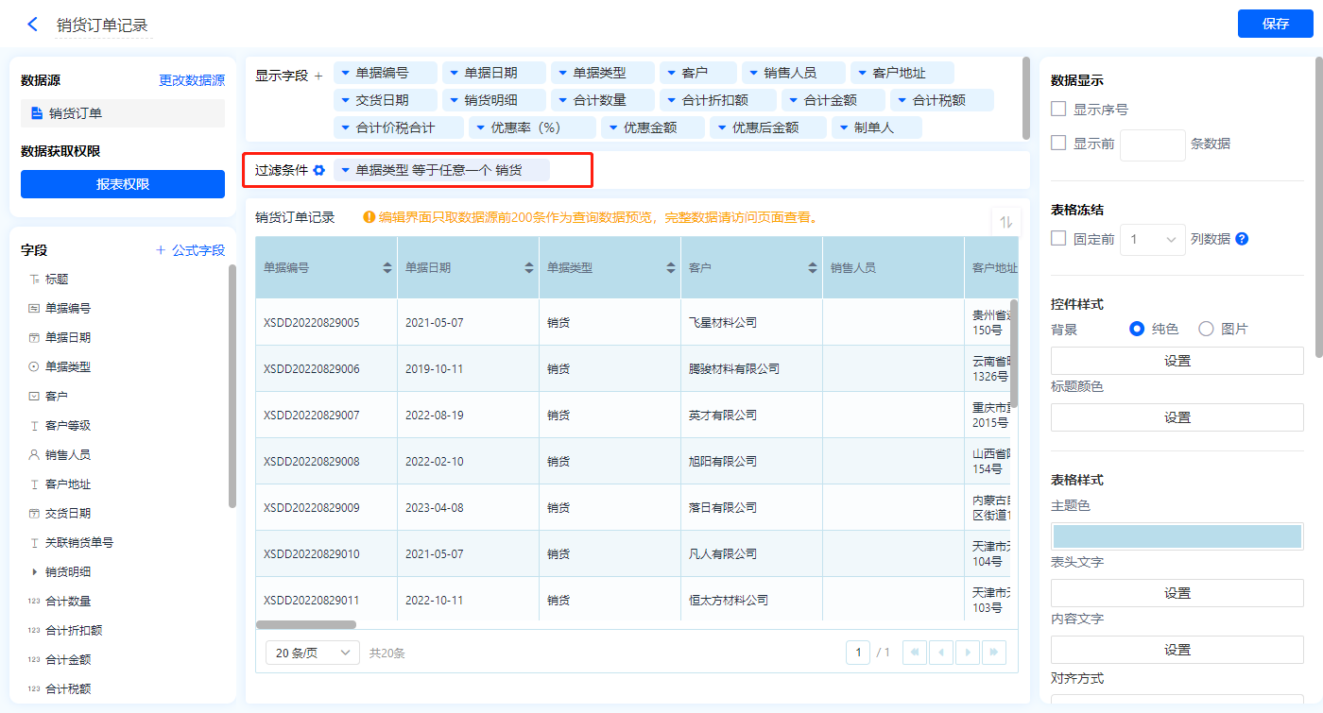Screen dimensions: 1323x713
Task: Click the 保存 button
Action: tap(1275, 24)
